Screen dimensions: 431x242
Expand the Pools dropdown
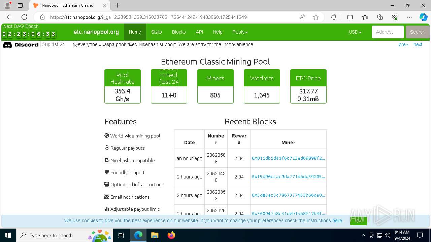click(240, 32)
